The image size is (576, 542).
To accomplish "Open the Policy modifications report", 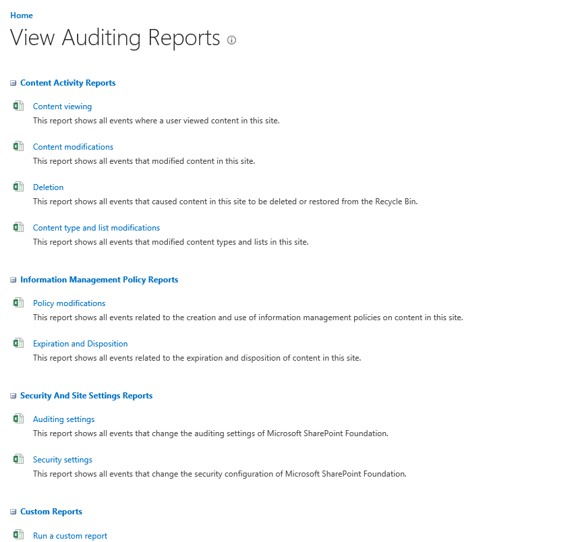I will pos(69,303).
